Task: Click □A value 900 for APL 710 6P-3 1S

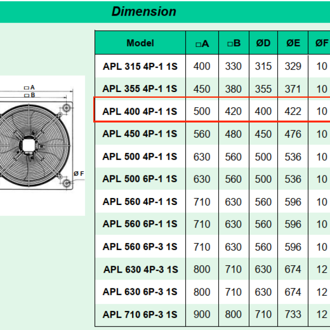Action: 202,314
